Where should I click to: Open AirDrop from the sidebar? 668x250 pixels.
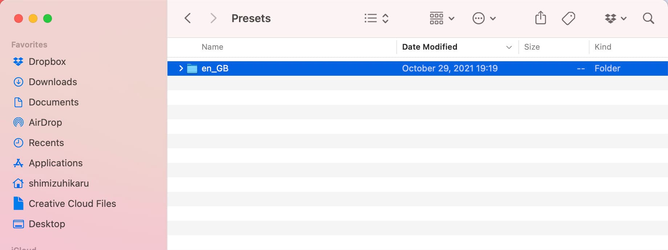pyautogui.click(x=45, y=122)
